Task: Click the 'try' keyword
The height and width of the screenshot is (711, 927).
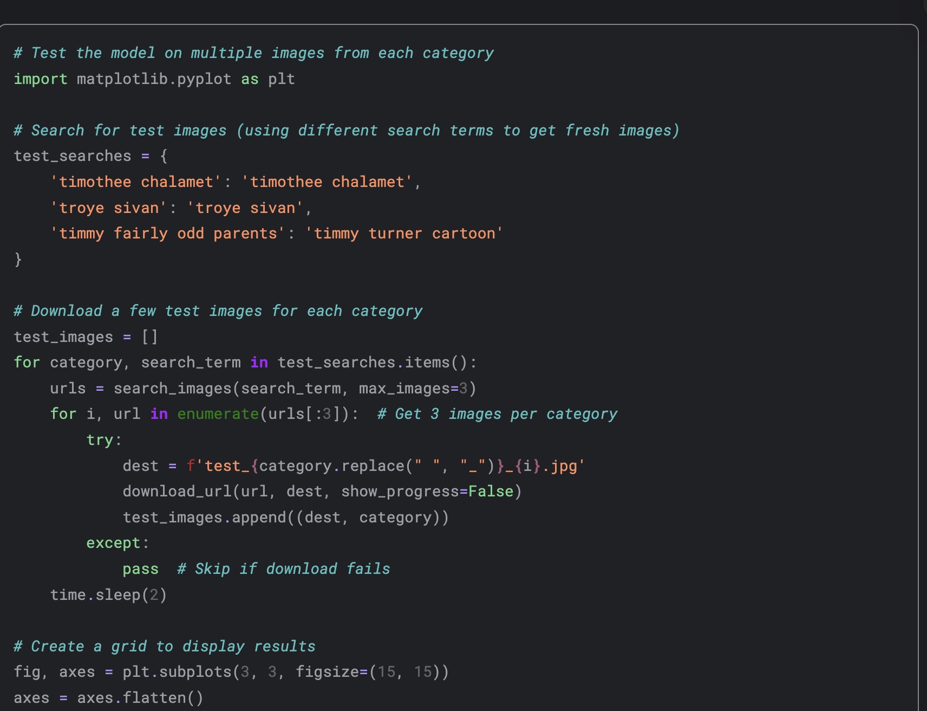Action: 100,440
